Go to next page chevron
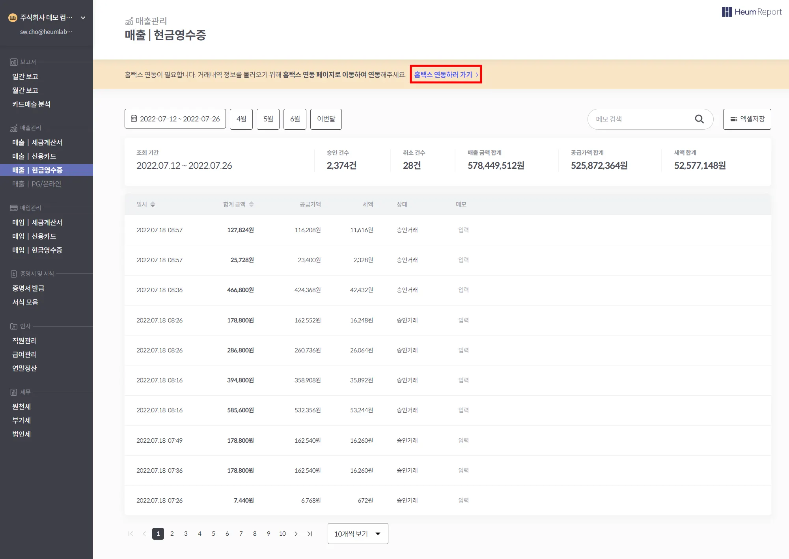The width and height of the screenshot is (789, 559). tap(296, 534)
